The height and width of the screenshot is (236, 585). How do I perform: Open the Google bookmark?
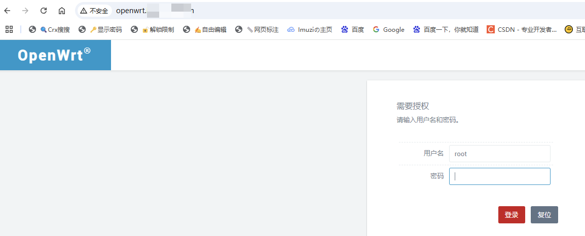[388, 30]
